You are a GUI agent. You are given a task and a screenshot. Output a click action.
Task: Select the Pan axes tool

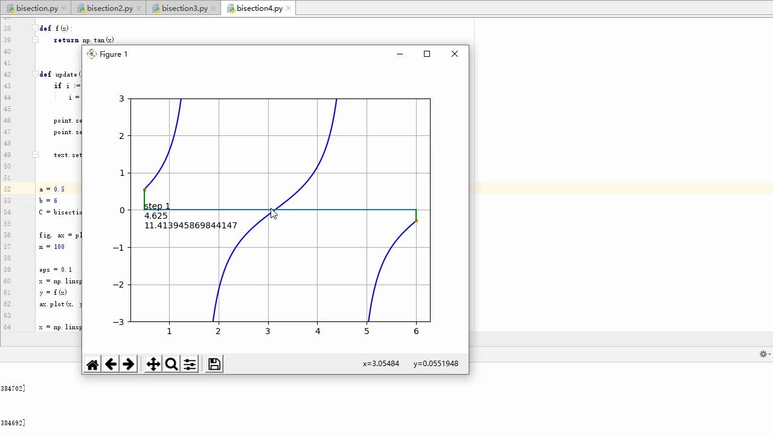(153, 364)
